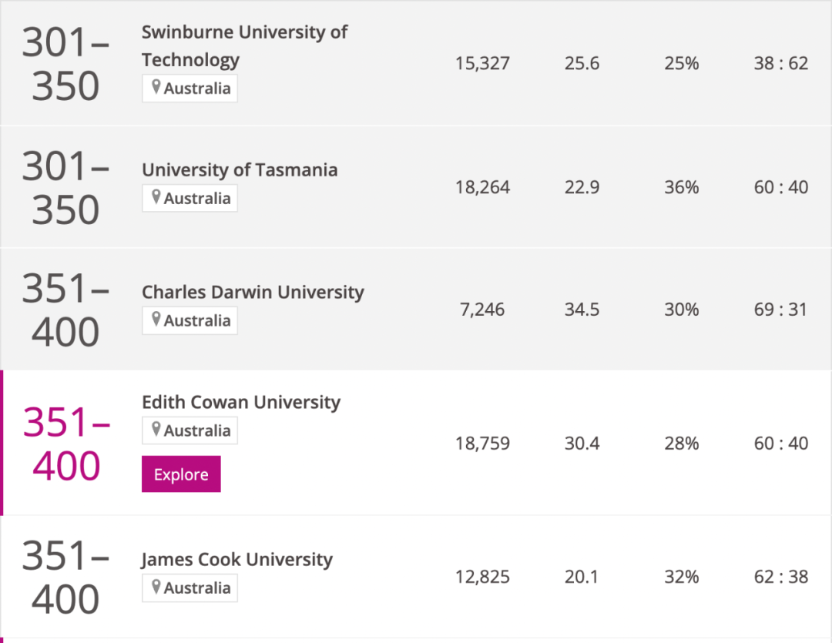Screen dimensions: 832x643
Task: Click the magenta 351–400 rank of Edith Cowan
Action: (66, 444)
